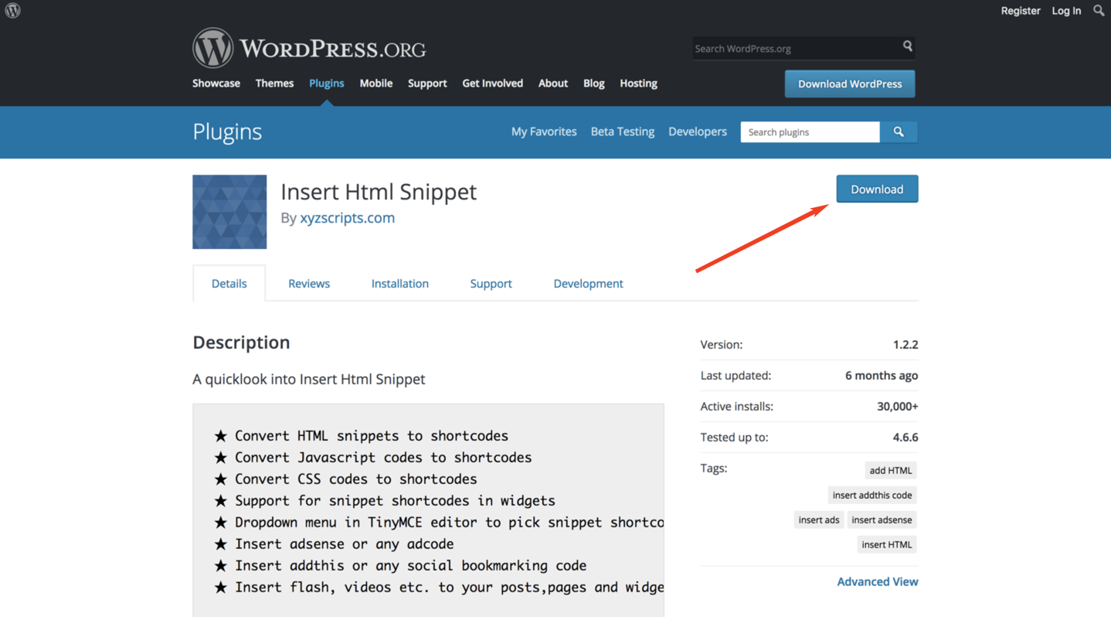This screenshot has height=617, width=1111.
Task: Select the Plugins menu item
Action: click(x=327, y=84)
